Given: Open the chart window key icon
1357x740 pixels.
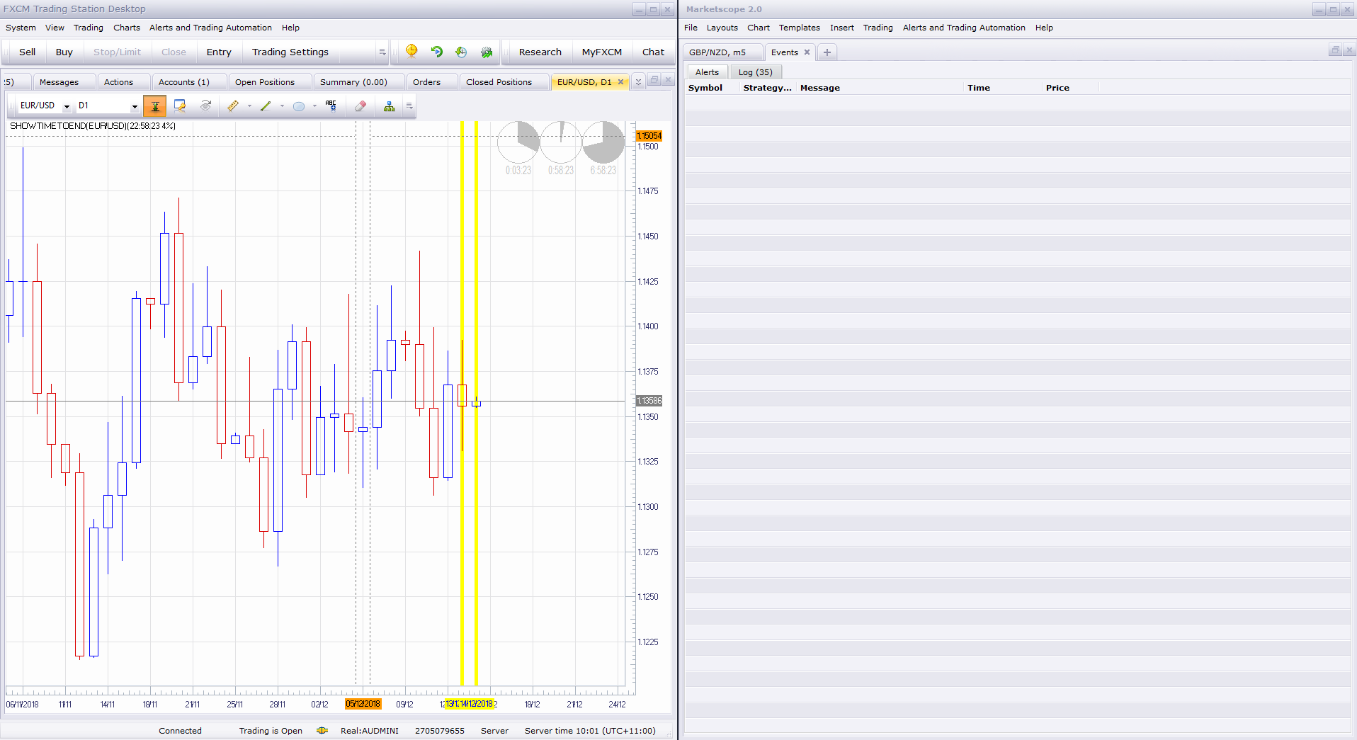Looking at the screenshot, I should coord(180,106).
